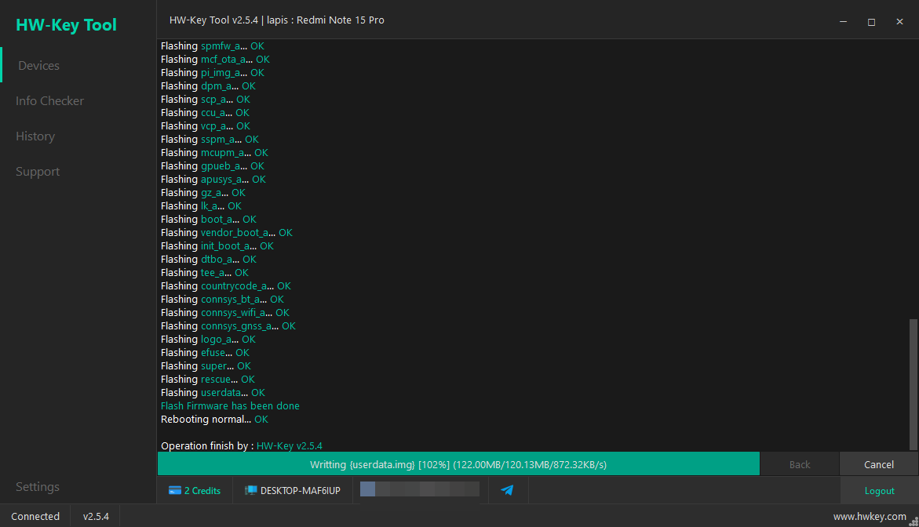Screen dimensions: 919x527
Task: Open Settings in the sidebar
Action: click(38, 486)
